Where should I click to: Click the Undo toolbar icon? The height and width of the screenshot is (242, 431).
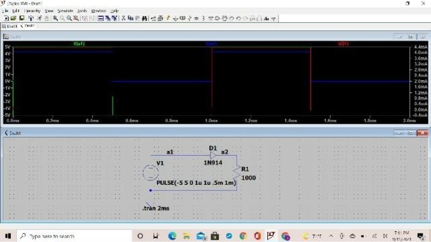coord(238,18)
